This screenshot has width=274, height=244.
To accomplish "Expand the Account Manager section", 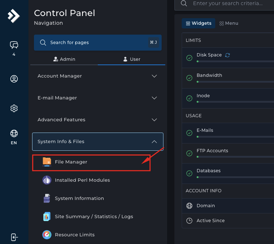I will [x=98, y=76].
